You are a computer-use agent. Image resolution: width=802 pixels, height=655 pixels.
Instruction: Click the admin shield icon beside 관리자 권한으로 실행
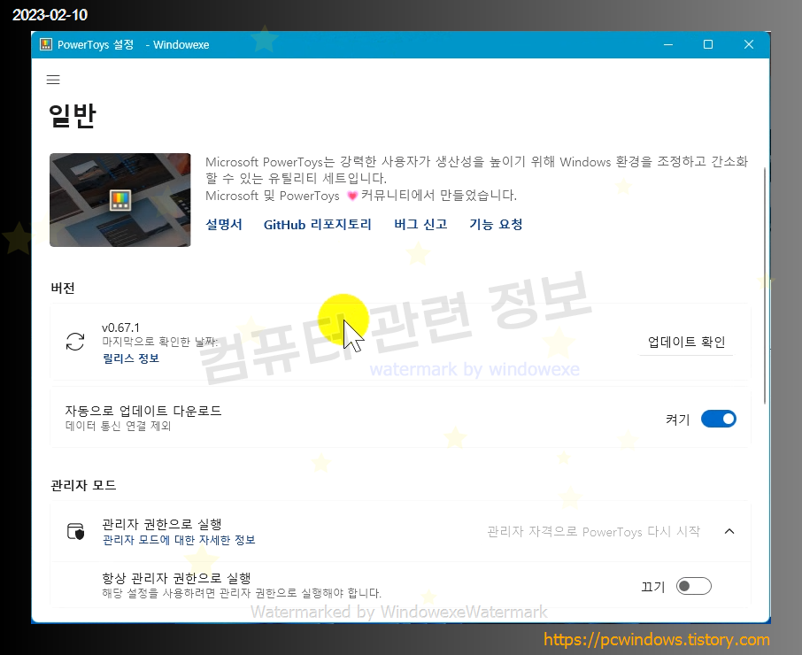click(x=76, y=531)
